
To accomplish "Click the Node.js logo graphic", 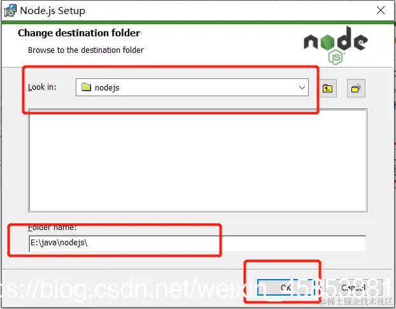I will coord(336,45).
